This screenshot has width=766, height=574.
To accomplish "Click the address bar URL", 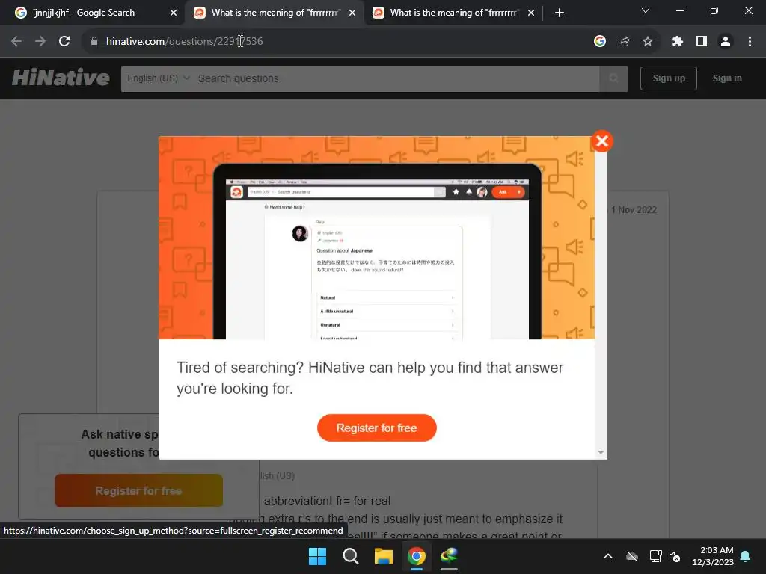I will click(x=185, y=42).
